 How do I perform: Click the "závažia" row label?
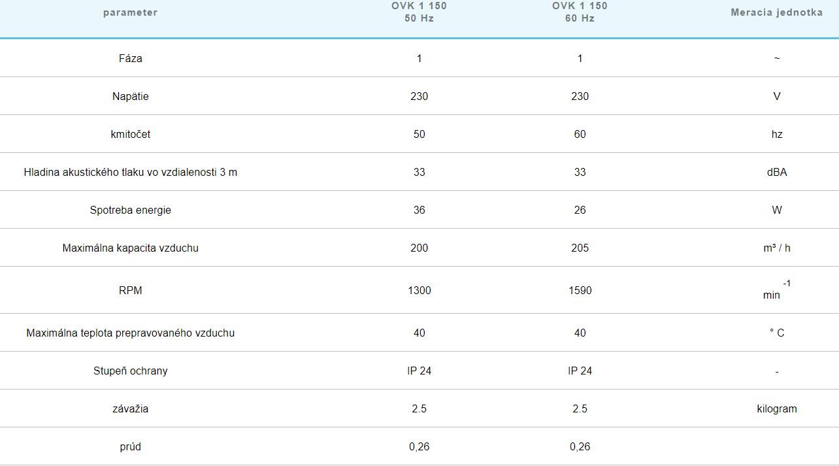coord(130,408)
